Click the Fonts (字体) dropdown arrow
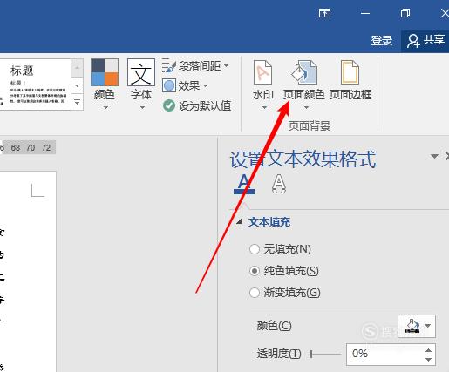Image resolution: width=449 pixels, height=372 pixels. 142,108
